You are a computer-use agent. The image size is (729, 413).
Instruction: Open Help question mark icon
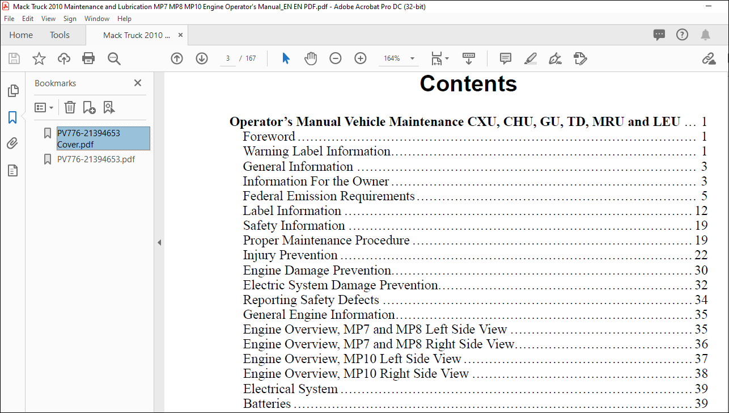click(x=682, y=35)
